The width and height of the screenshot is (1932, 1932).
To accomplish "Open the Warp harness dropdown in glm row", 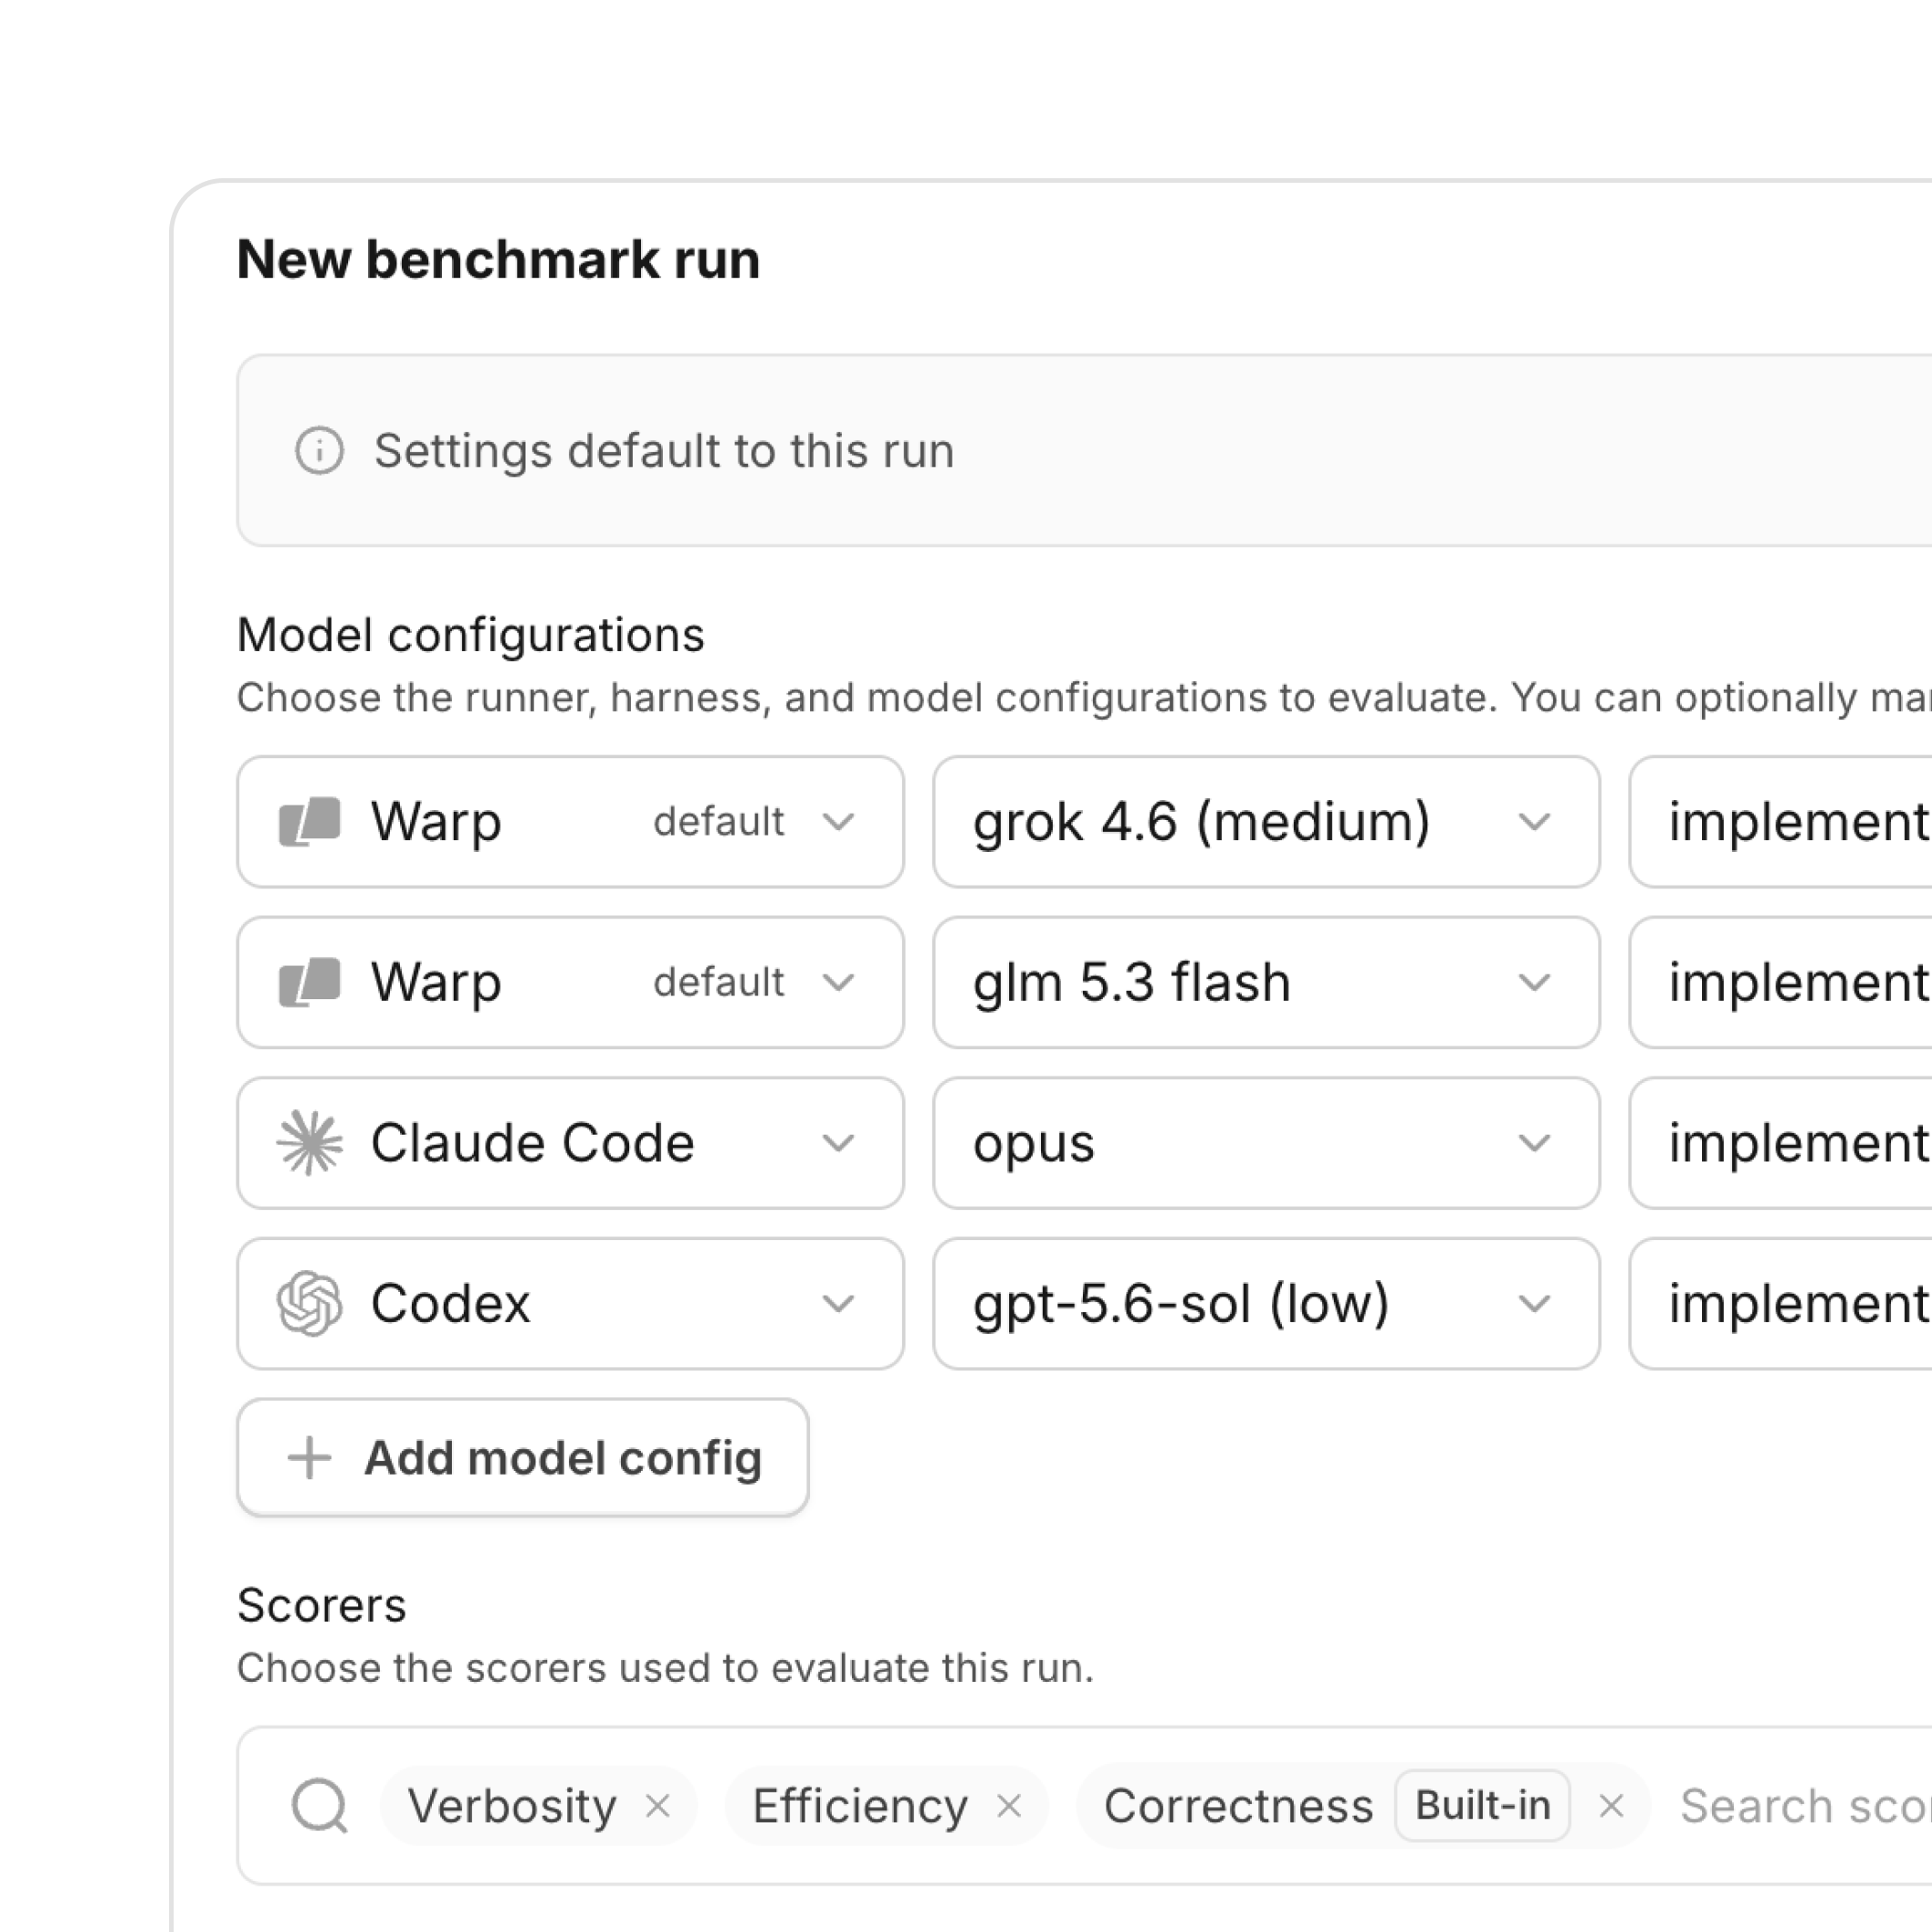I will click(x=570, y=982).
